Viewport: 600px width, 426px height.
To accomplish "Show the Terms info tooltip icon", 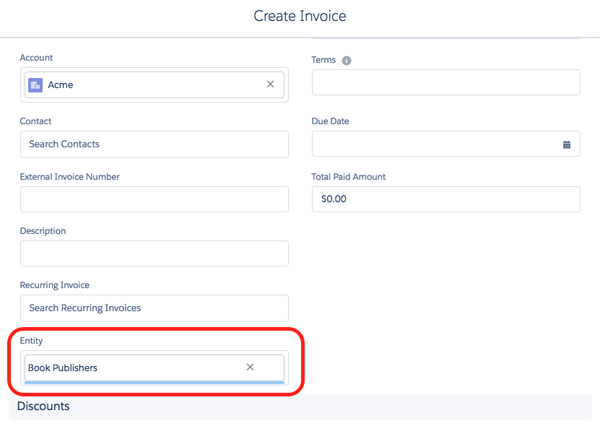I will coord(347,61).
